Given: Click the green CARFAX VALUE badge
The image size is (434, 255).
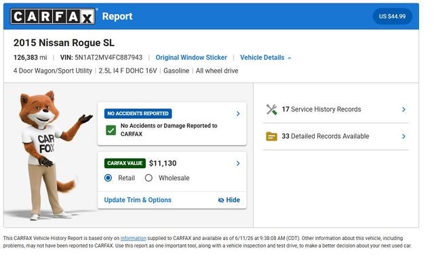Looking at the screenshot, I should (125, 163).
